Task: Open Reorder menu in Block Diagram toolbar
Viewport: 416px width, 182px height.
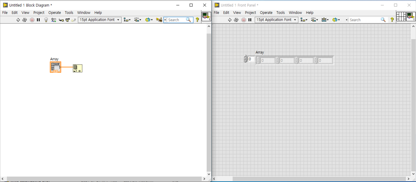Action: [x=149, y=20]
